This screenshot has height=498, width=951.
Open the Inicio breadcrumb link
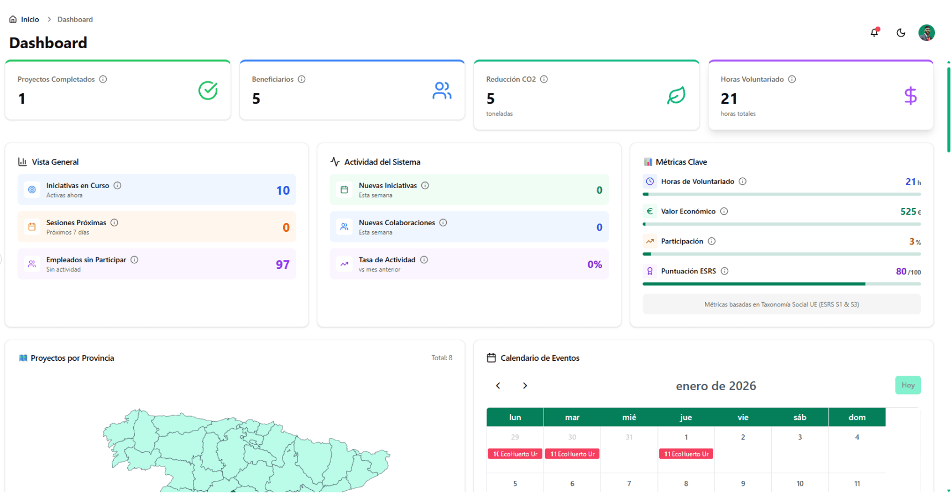point(30,19)
